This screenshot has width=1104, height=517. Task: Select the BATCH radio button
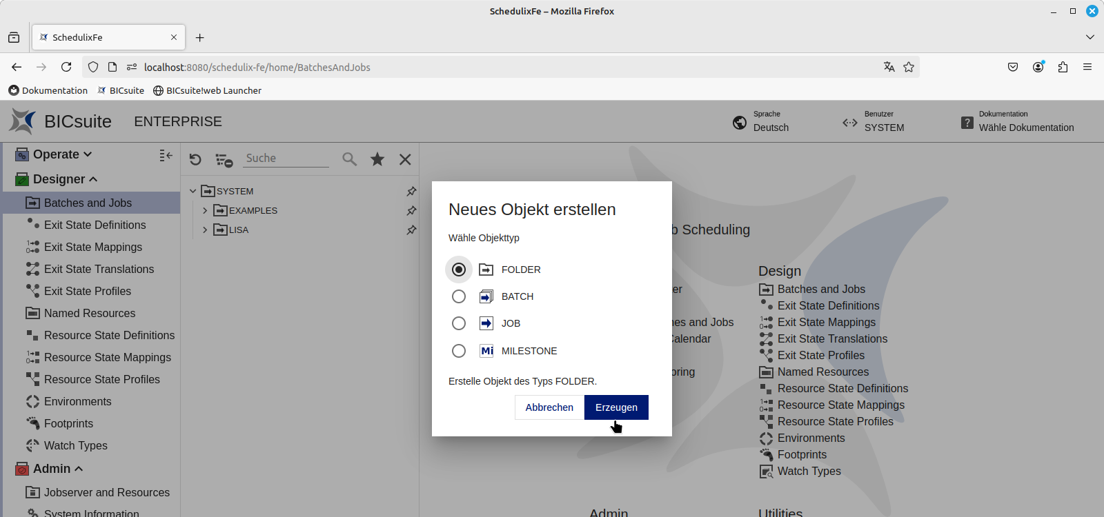pos(459,296)
